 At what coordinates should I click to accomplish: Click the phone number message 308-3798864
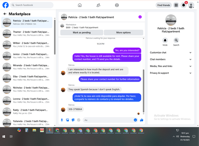75,109
